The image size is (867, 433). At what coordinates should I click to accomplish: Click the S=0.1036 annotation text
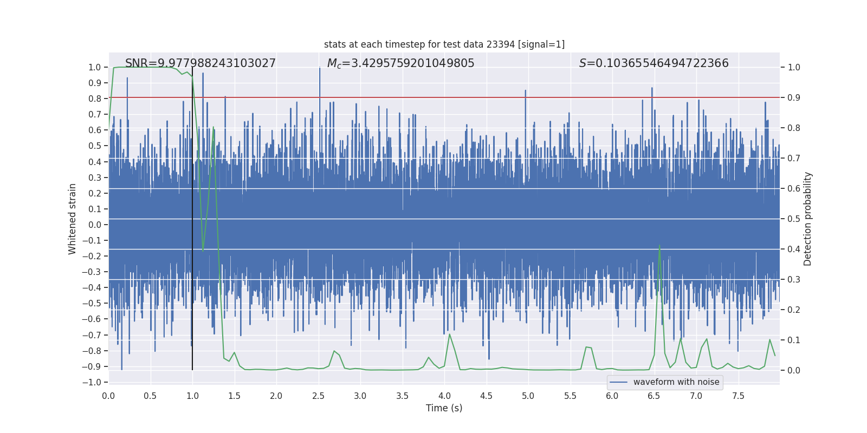point(654,63)
